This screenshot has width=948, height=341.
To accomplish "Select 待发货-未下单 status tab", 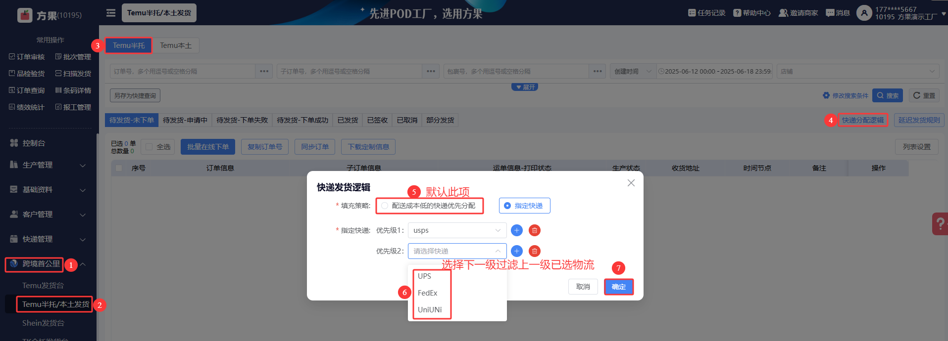I will pyautogui.click(x=132, y=120).
